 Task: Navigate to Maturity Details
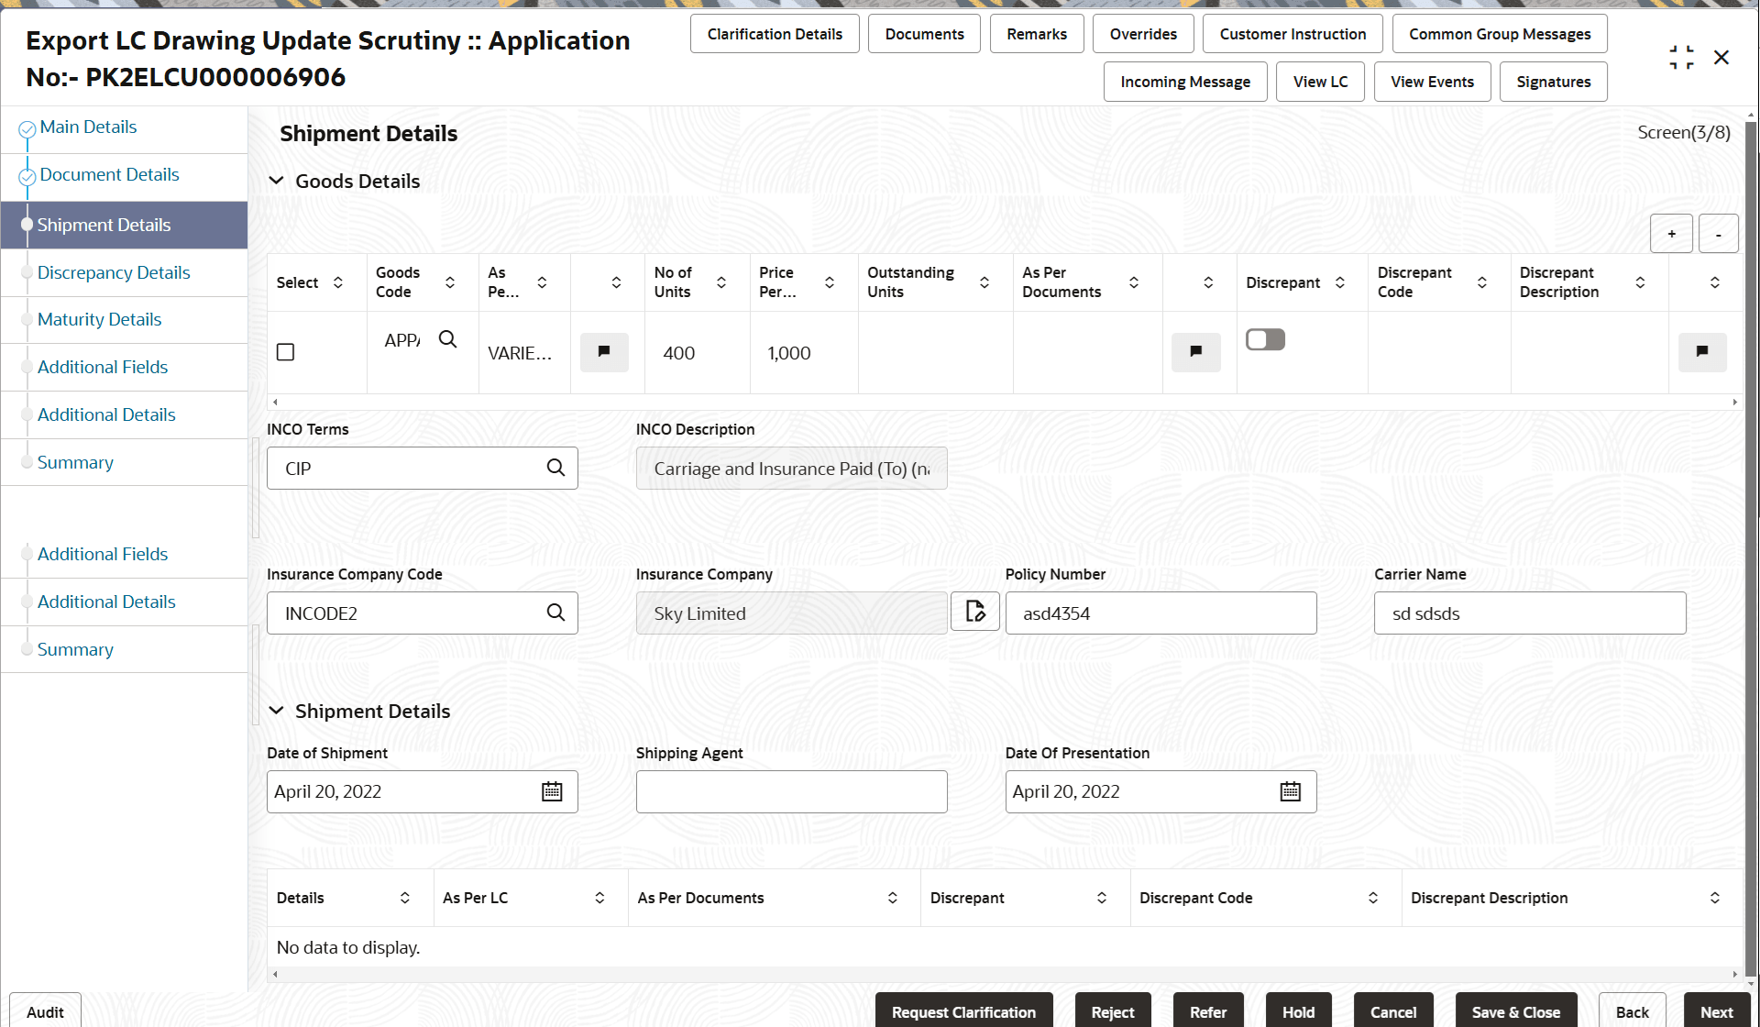click(99, 319)
